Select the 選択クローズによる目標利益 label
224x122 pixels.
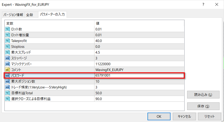point(31,99)
